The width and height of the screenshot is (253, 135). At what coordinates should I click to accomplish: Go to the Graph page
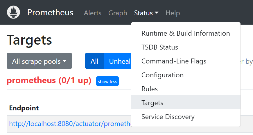point(118,13)
